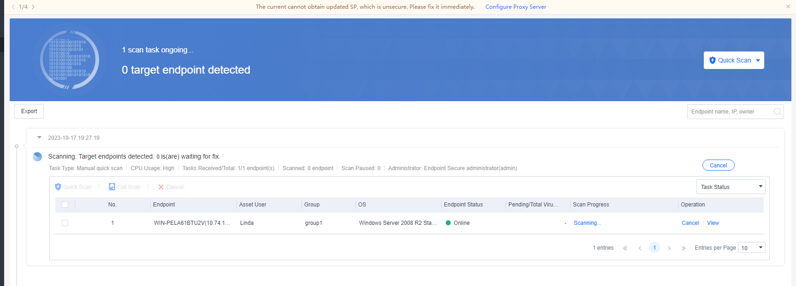Screen dimensions: 796x286
Task: Open the Configure Proxy Server link
Action: (x=515, y=7)
